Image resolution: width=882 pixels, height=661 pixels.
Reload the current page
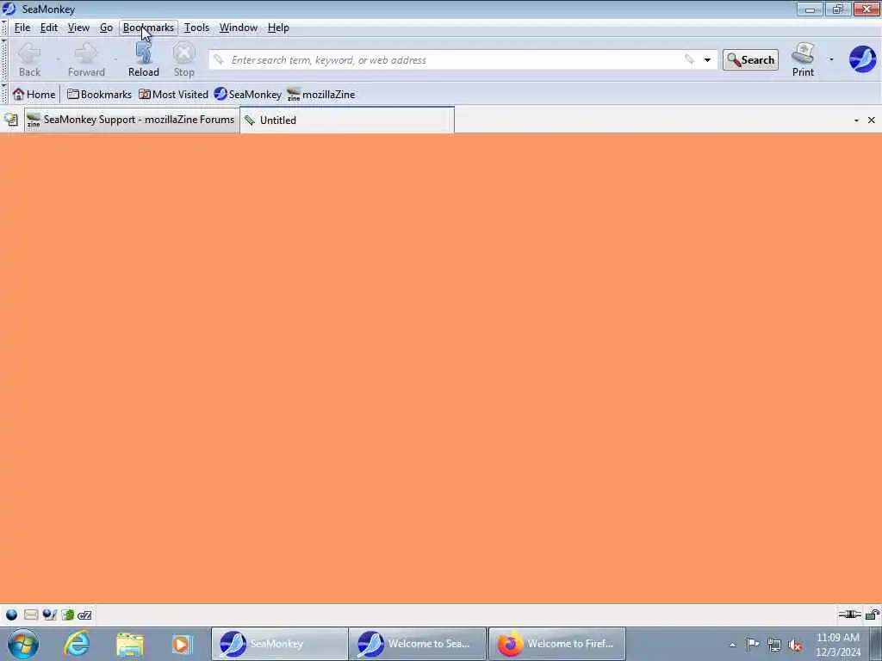tap(144, 59)
